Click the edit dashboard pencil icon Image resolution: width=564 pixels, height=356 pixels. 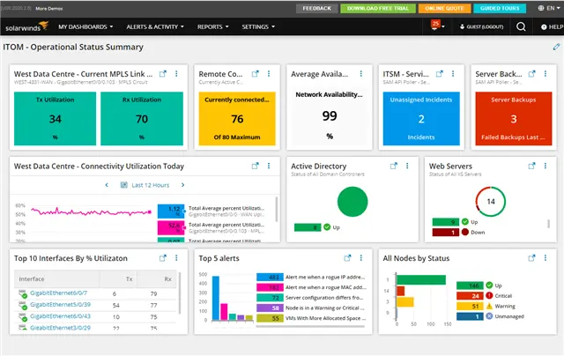555,46
